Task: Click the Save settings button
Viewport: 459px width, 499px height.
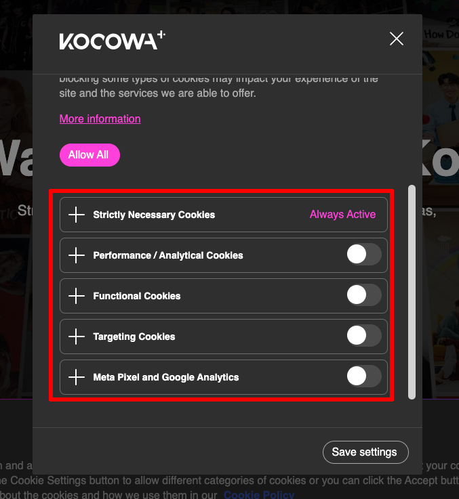Action: pos(365,452)
